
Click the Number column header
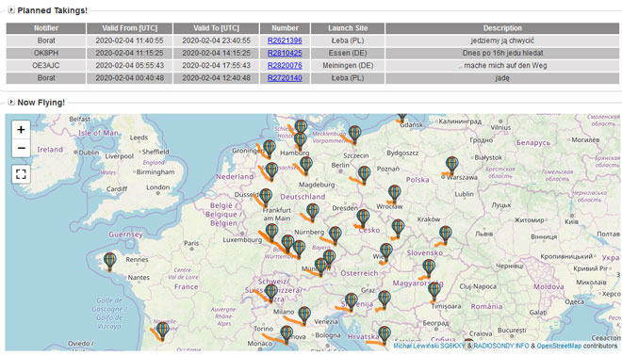(285, 28)
